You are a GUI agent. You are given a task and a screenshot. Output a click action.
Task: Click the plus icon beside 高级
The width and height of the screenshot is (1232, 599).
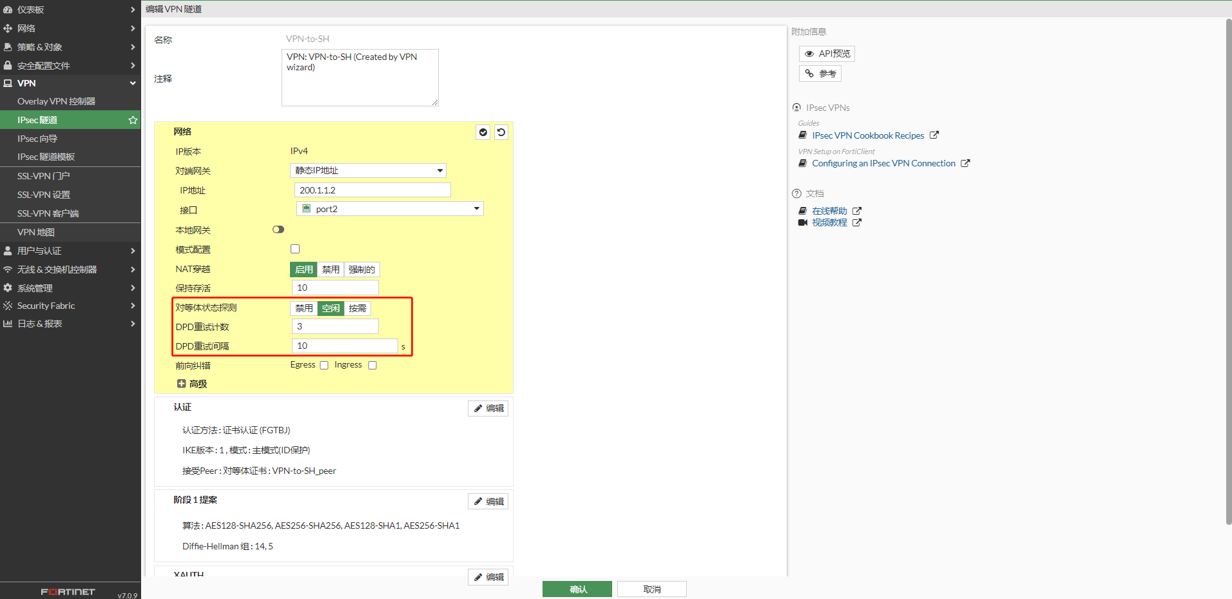(182, 384)
